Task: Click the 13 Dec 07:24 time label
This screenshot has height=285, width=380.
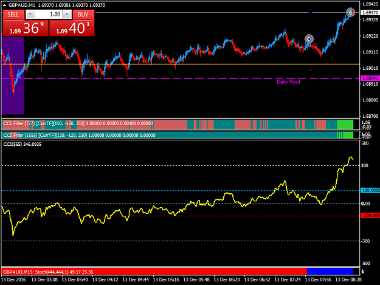Action: 288,280
